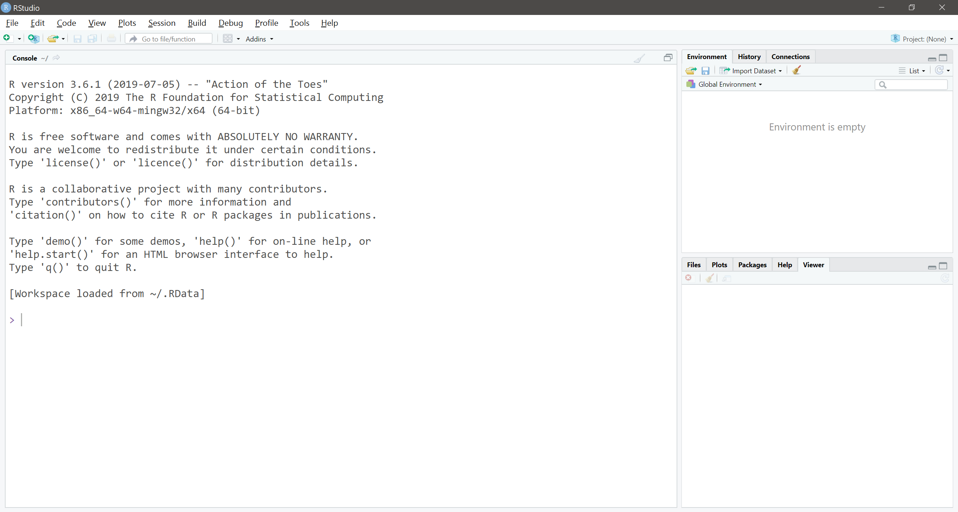Click the '[Workspace loaded from ~/.RData]' line
The width and height of the screenshot is (958, 512).
click(107, 294)
